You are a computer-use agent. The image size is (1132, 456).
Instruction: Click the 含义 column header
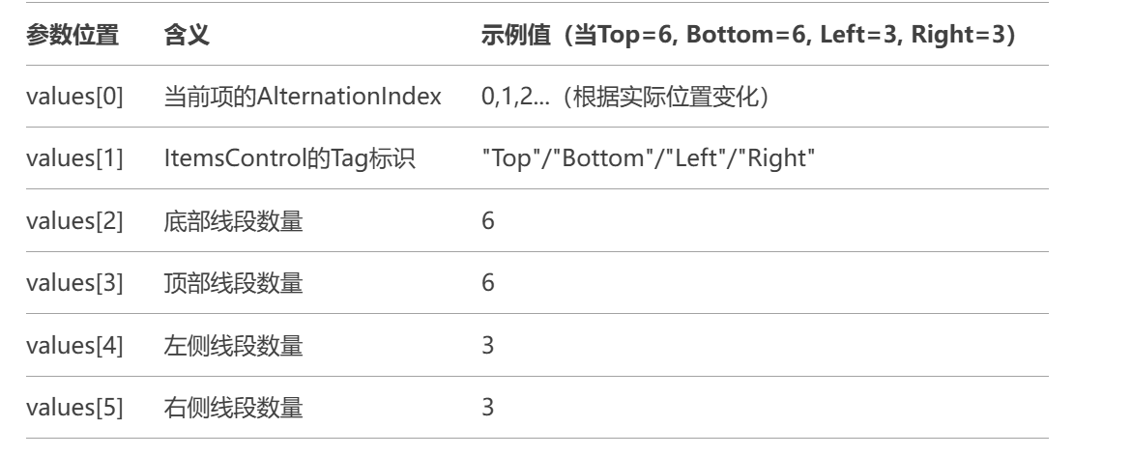187,35
